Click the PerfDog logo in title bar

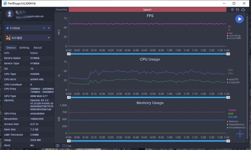coord(5,4)
